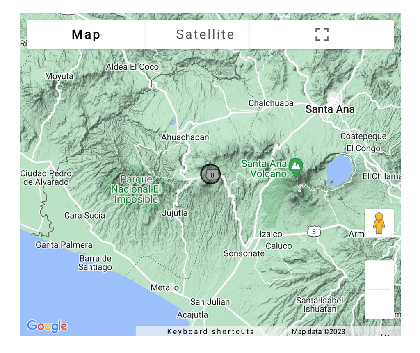
Task: Select the Acajutla label on the coast
Action: [192, 315]
